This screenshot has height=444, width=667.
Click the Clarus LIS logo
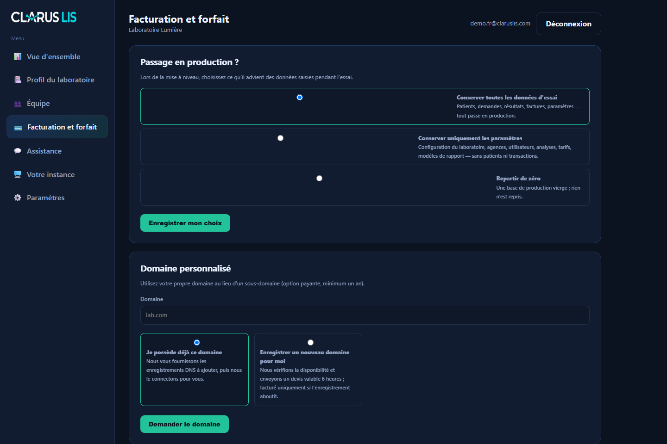pos(44,18)
